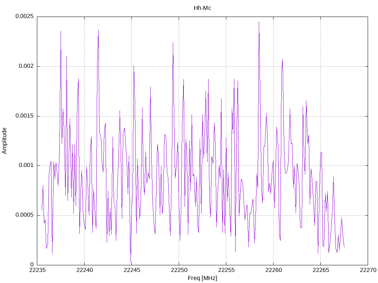
Task: Click the spectrum peak near 22241.5 MHz
Action: click(98, 30)
